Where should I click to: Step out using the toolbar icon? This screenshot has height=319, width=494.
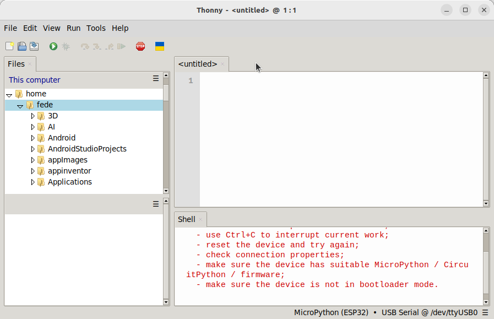[x=110, y=47]
